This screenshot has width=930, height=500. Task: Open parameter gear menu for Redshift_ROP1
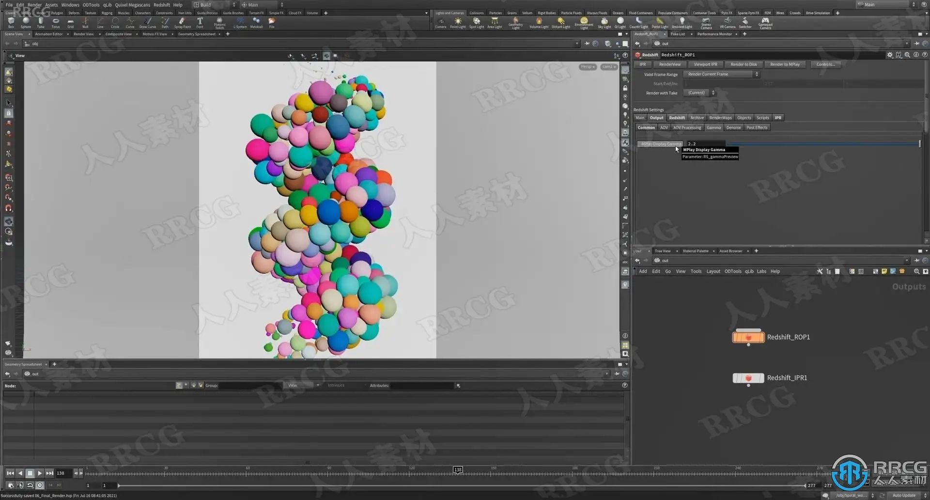(x=890, y=55)
